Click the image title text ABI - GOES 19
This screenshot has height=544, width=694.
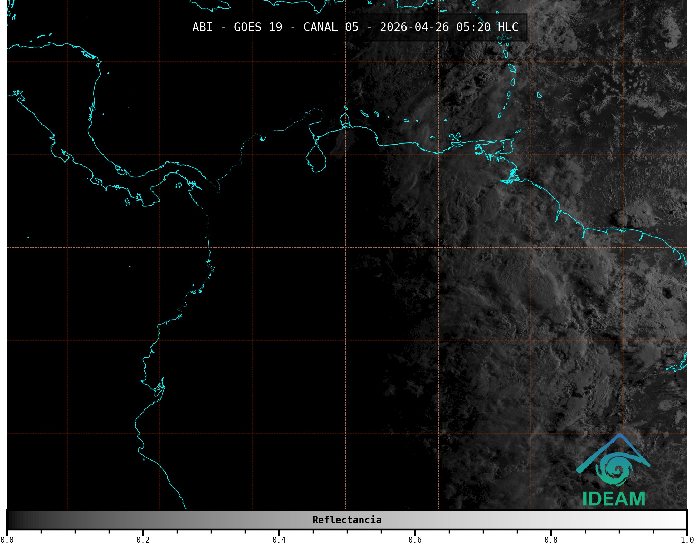(237, 27)
